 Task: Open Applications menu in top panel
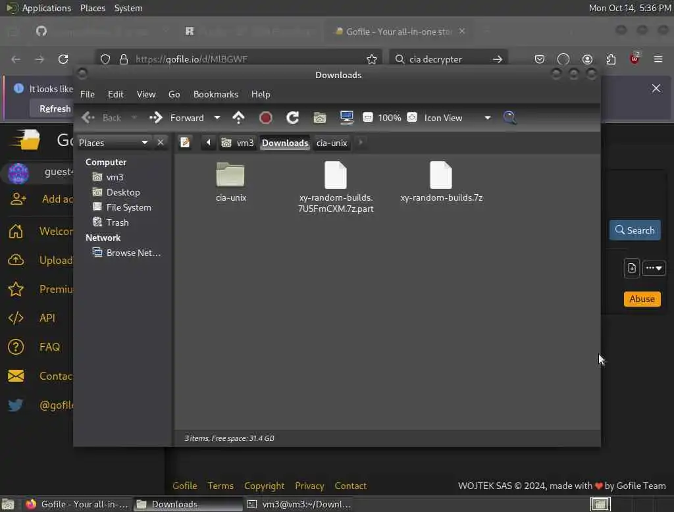coord(39,8)
